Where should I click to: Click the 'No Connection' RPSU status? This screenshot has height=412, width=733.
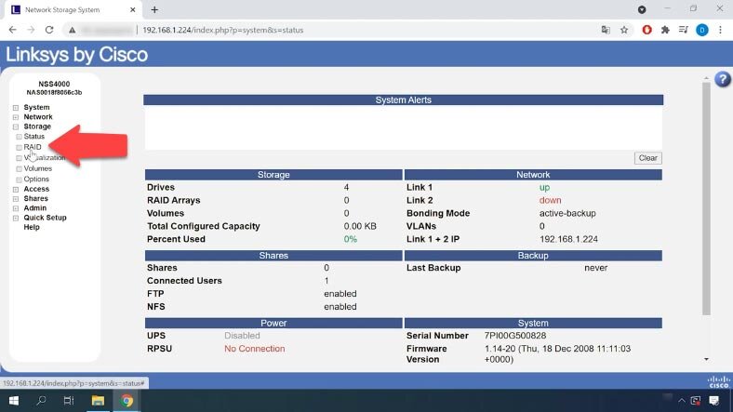pos(254,349)
